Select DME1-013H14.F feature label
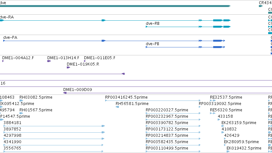Viewport: 272px width, 153px height. (63, 58)
